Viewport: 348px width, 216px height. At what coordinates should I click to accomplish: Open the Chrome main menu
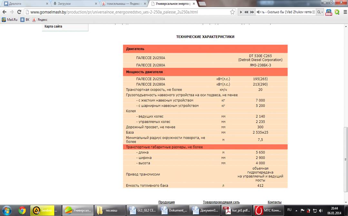click(345, 12)
